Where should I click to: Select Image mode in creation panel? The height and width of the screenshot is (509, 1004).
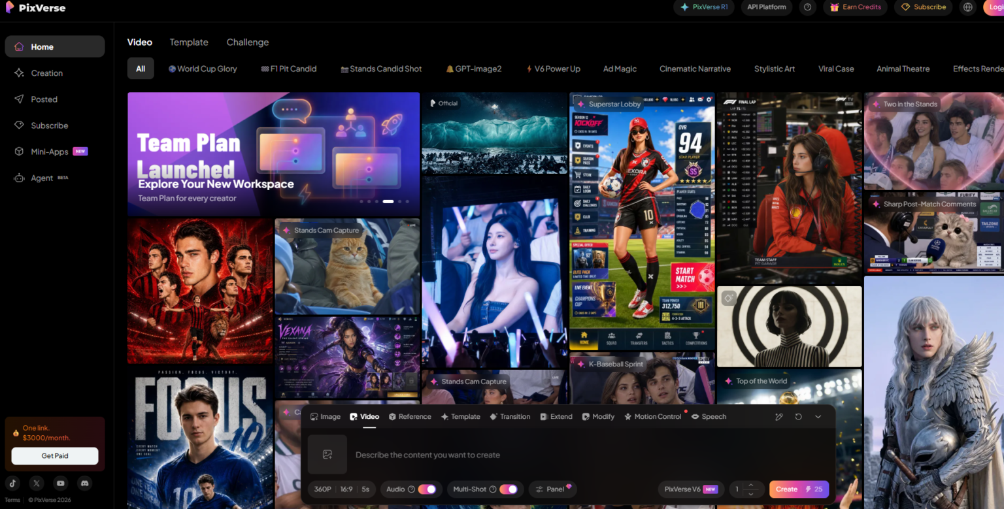(326, 416)
